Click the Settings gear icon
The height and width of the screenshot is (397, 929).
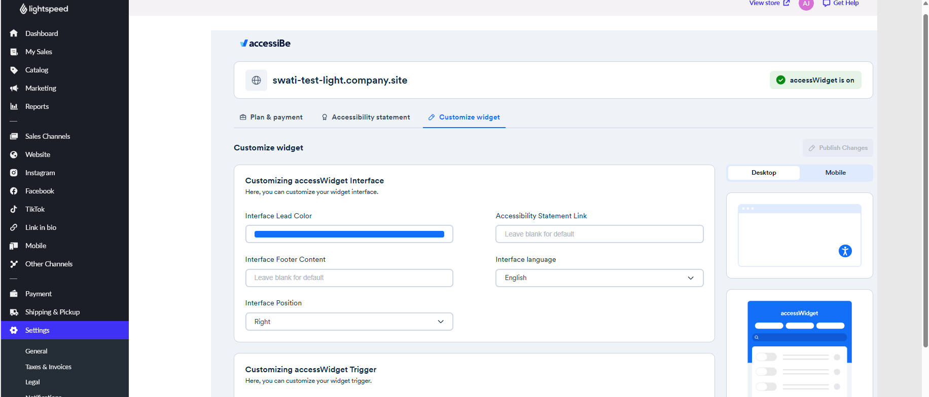coord(14,330)
